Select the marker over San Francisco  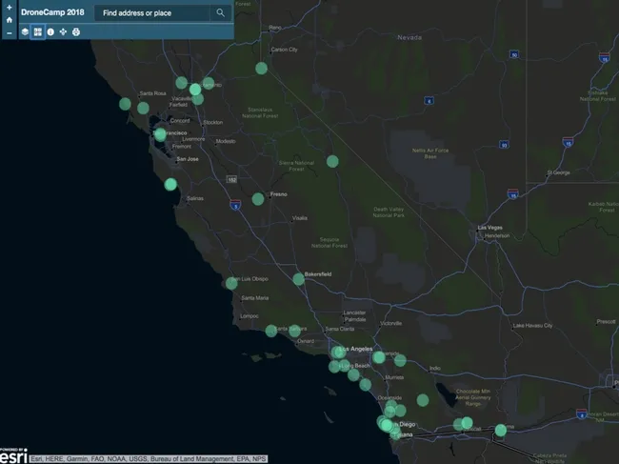click(160, 134)
